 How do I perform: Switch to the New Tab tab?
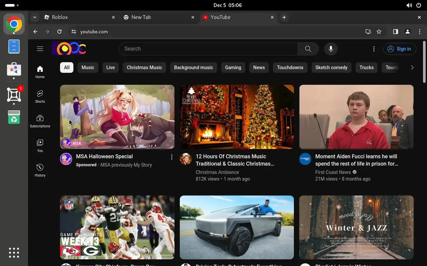pos(159,17)
